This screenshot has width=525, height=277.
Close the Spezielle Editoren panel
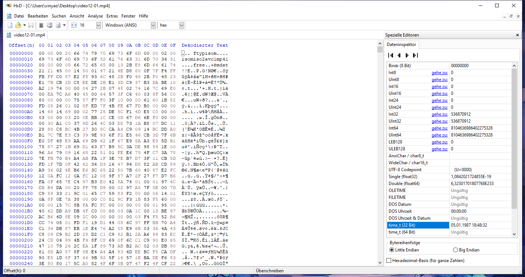click(517, 35)
